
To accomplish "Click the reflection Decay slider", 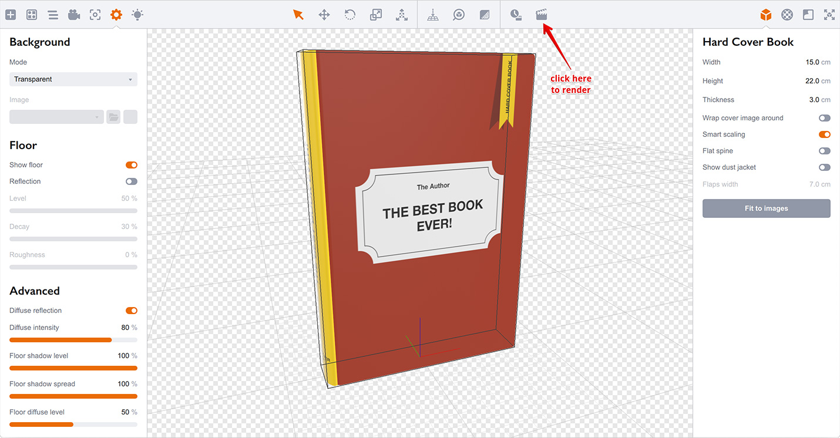I will pos(73,239).
